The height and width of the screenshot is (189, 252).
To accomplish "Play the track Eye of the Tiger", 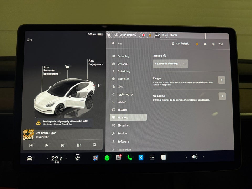I will (47, 145).
